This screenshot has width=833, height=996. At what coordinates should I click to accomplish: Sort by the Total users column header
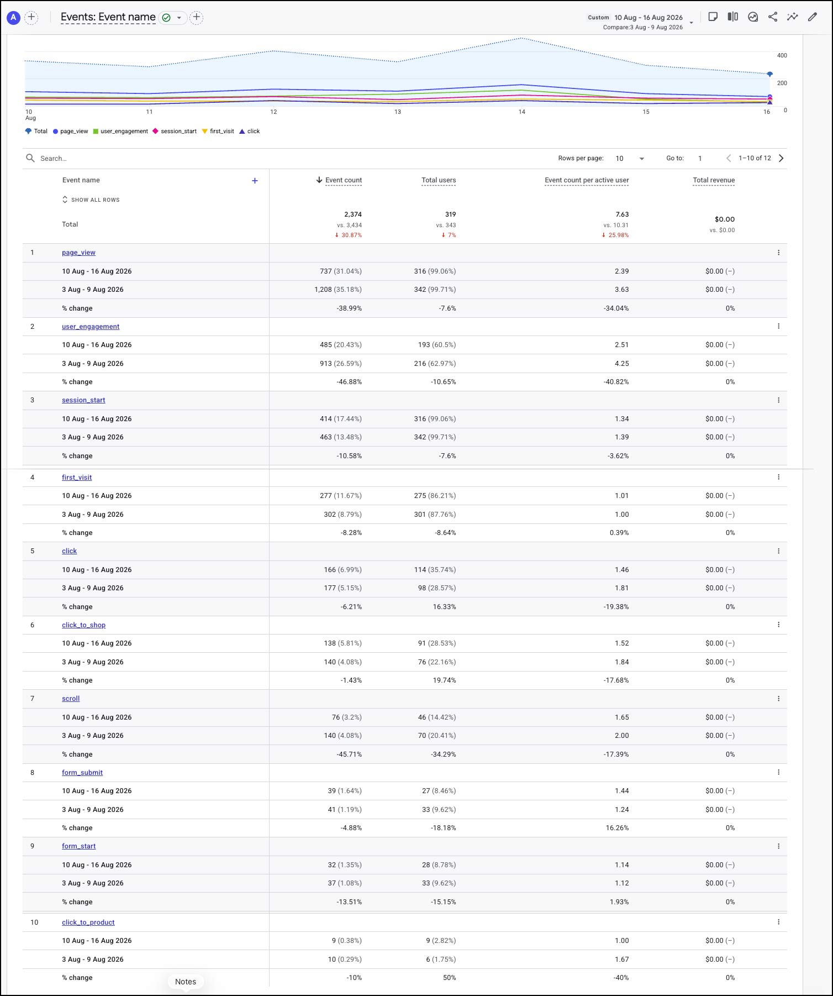(x=439, y=180)
